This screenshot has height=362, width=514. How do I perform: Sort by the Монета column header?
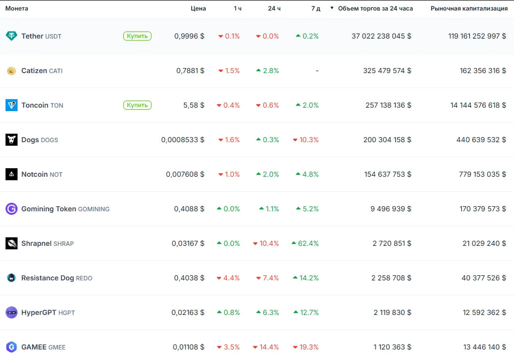pos(17,9)
